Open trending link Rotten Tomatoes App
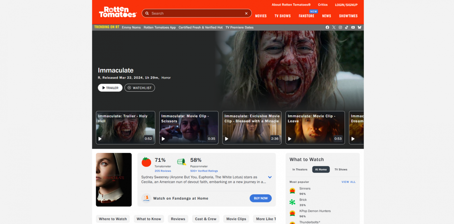 click(x=160, y=27)
